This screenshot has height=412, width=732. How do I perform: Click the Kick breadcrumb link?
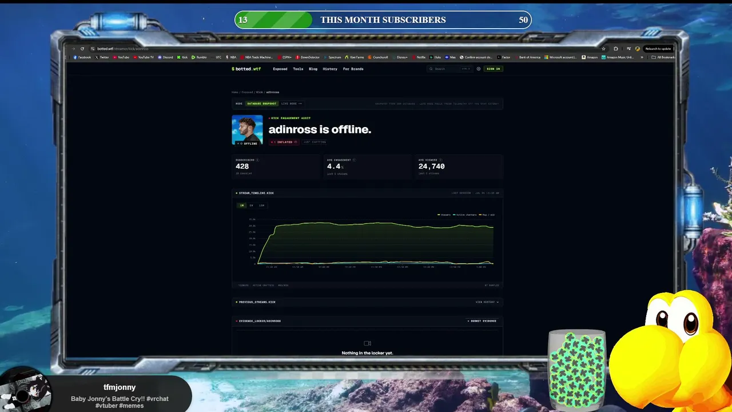[x=260, y=92]
